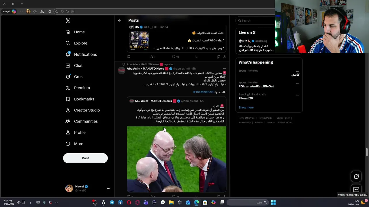Viewport: 369px width, 207px height.
Task: Open the Copilot chat button in Edge
Action: click(10, 11)
